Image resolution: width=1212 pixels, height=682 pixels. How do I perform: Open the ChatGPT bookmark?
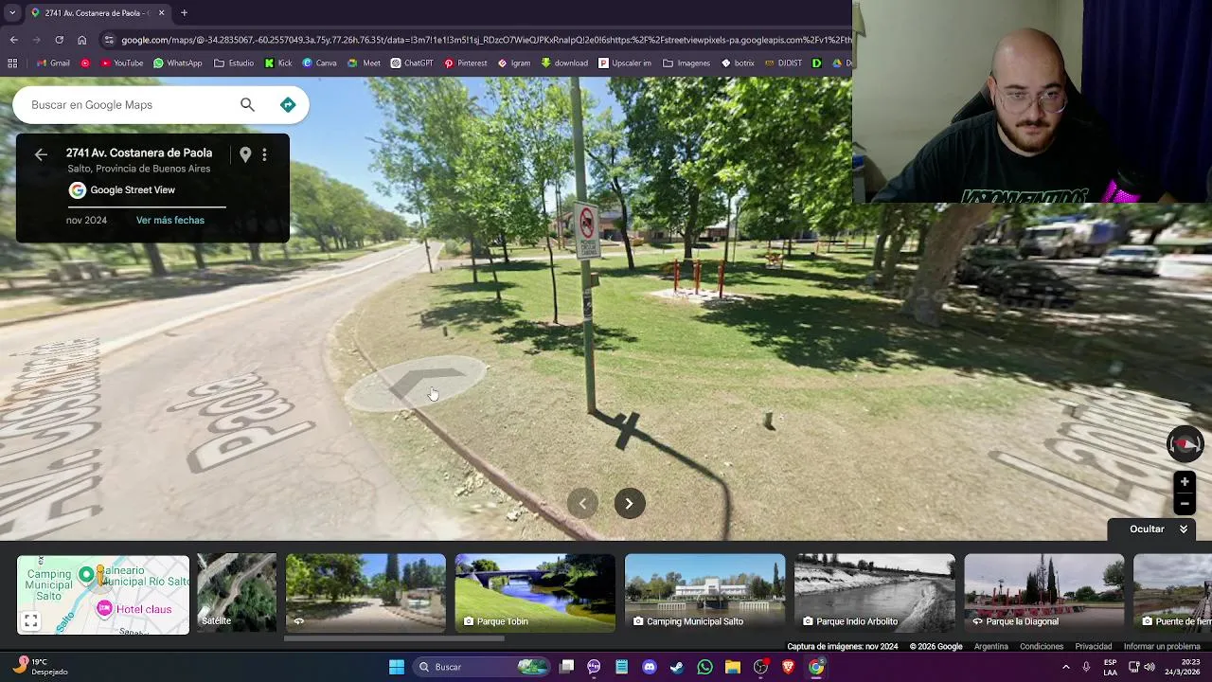click(x=411, y=63)
